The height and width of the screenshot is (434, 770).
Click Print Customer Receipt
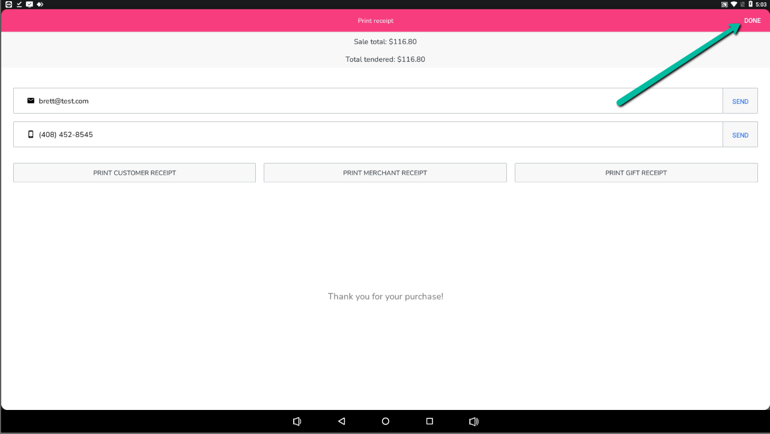135,173
